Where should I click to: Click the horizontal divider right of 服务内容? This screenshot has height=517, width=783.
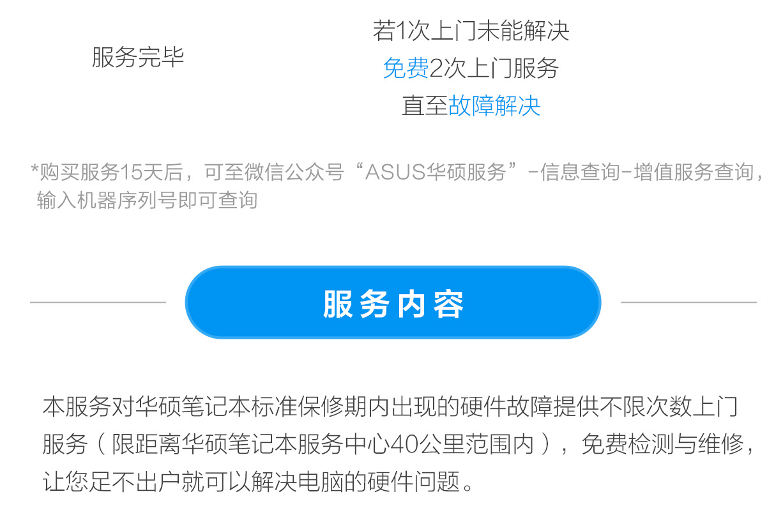[688, 302]
